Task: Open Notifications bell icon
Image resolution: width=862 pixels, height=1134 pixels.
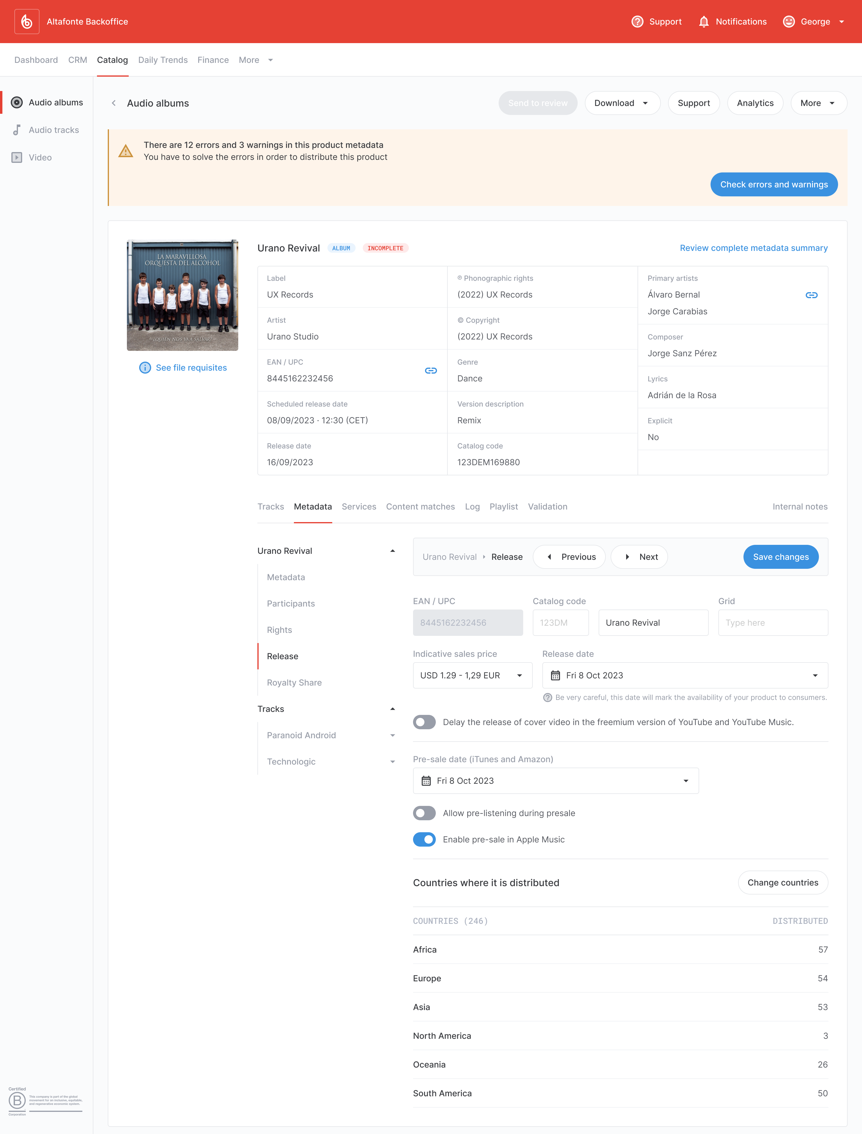Action: tap(703, 22)
